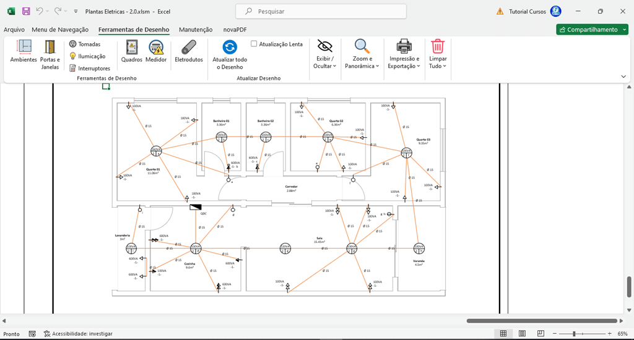Click the horizontal scrollbar thumb
The height and width of the screenshot is (340, 634).
pos(542,321)
